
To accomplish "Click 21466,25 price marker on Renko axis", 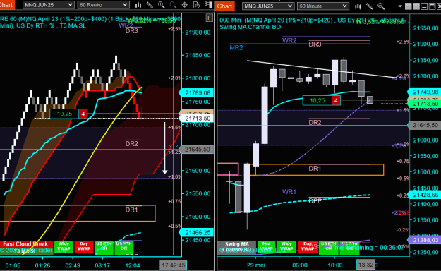I will (197, 232).
